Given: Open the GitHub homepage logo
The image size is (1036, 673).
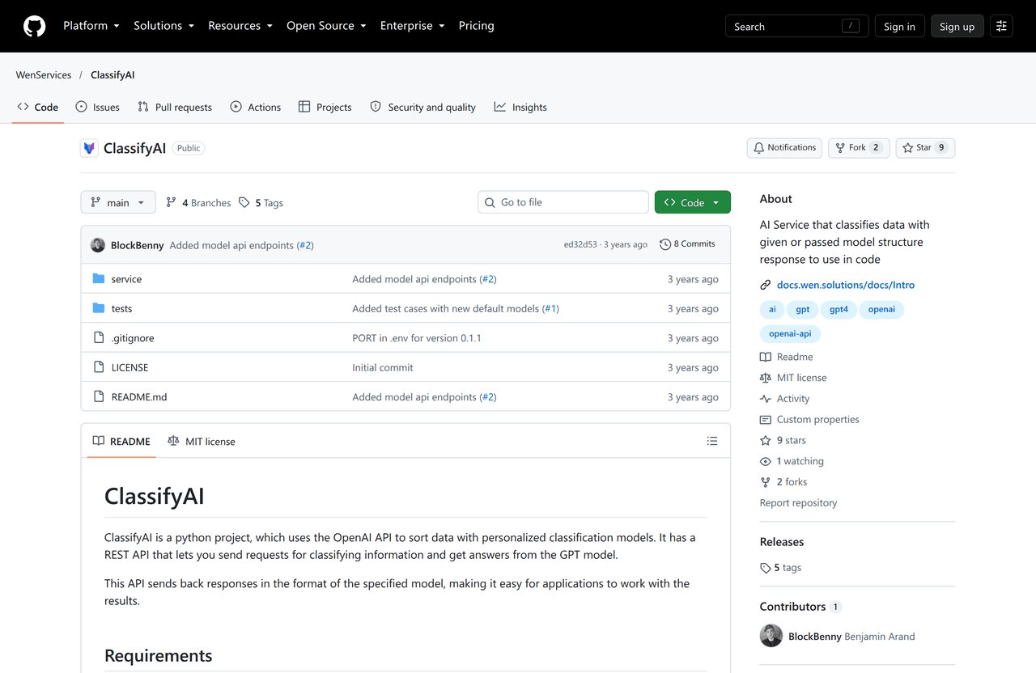Looking at the screenshot, I should pyautogui.click(x=34, y=26).
